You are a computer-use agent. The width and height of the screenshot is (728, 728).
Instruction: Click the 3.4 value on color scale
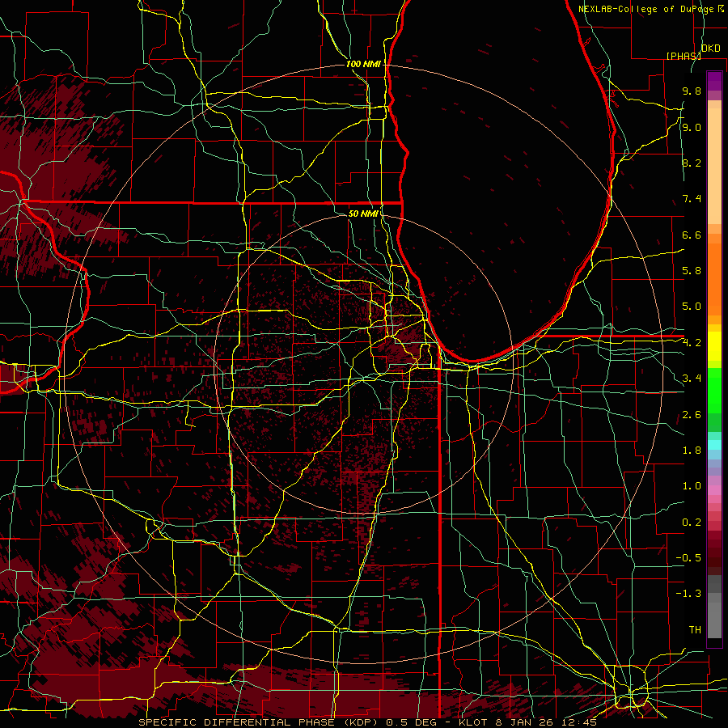692,379
